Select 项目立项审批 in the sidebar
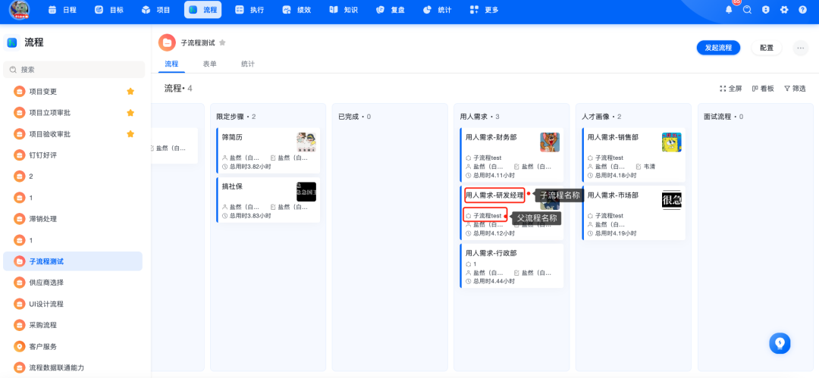 73,113
